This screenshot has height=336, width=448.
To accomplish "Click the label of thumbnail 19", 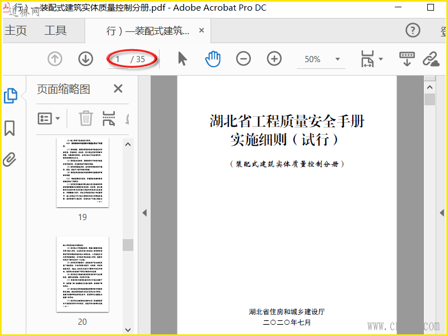I will [x=82, y=217].
